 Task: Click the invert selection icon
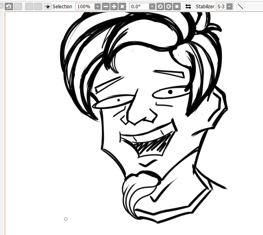tap(38, 7)
